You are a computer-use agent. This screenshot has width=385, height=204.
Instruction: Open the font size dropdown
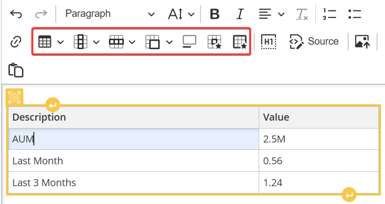[181, 14]
